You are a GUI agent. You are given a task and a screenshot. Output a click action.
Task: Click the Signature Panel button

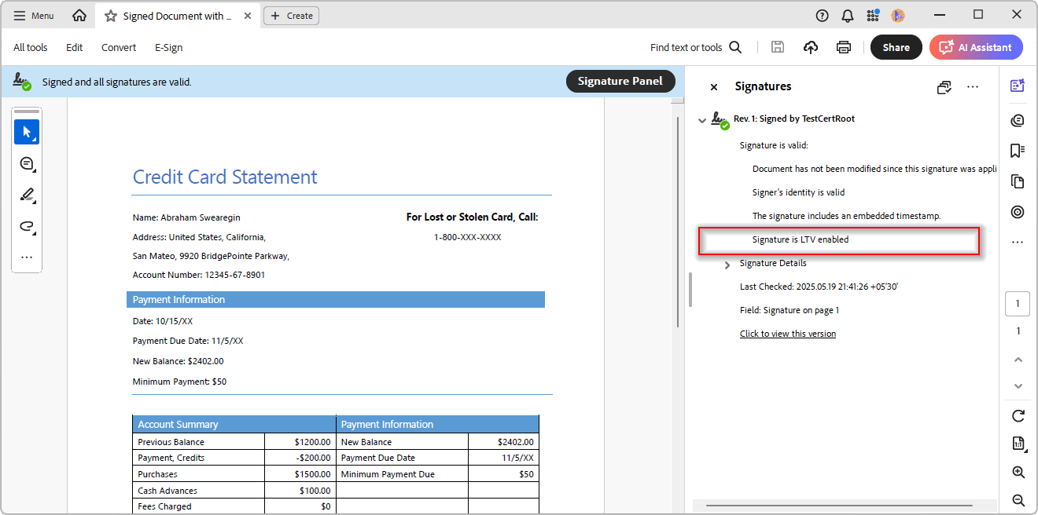[x=620, y=81]
